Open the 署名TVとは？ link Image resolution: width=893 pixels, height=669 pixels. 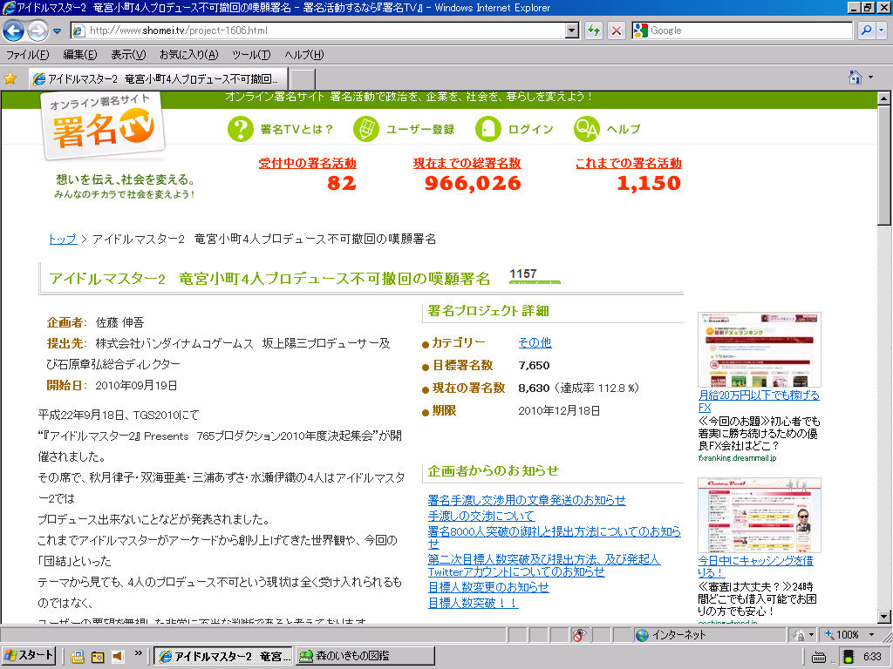coord(297,129)
